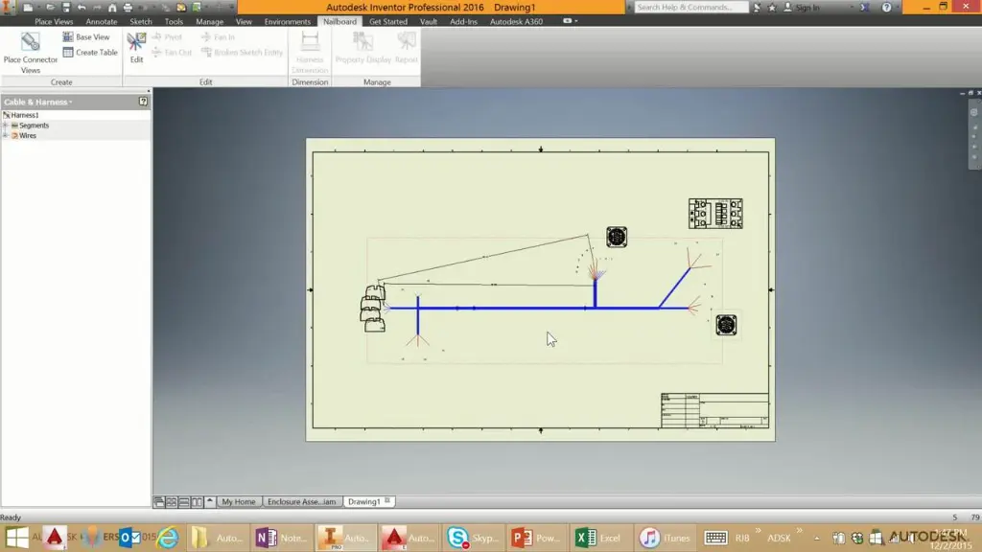Open the nailboard Edit tool

click(136, 48)
